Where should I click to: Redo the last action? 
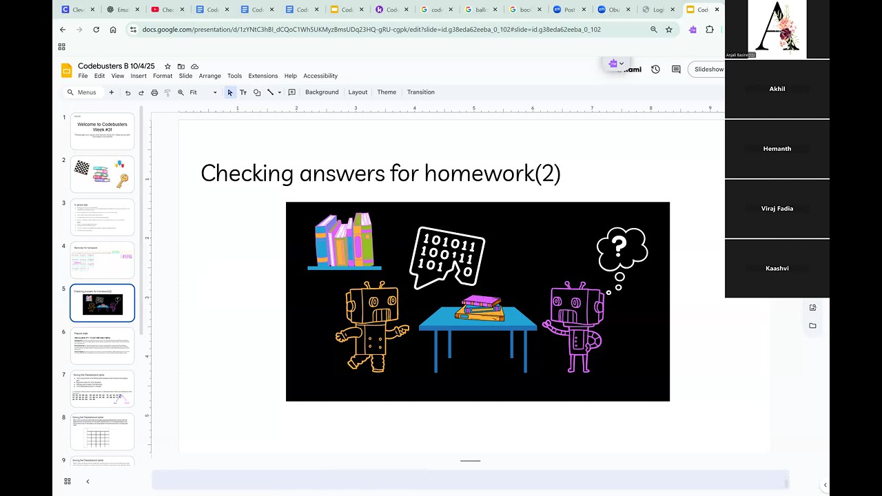click(141, 92)
